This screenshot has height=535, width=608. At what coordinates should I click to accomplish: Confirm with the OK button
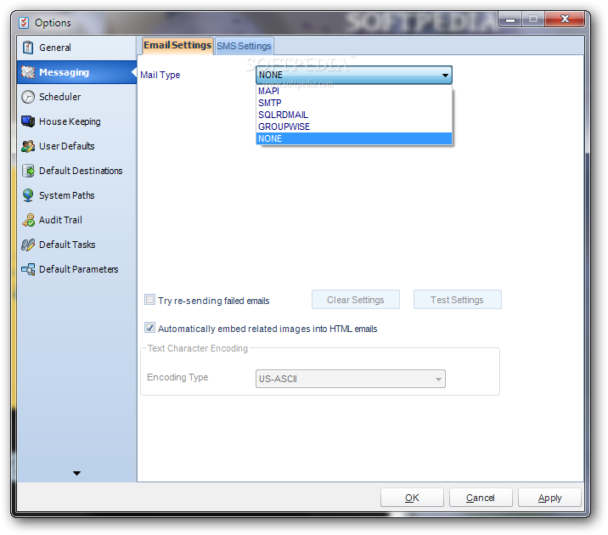pyautogui.click(x=412, y=498)
